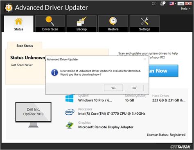Click the 'License Status: Registered' text
This screenshot has width=194, height=150.
tap(166, 135)
